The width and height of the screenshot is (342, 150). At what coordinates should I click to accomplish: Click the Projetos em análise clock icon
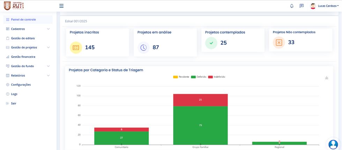point(143,48)
